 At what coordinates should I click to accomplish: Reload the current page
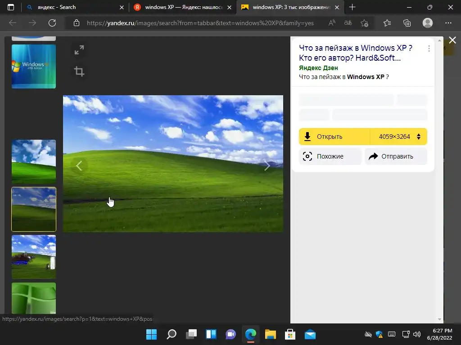(52, 23)
